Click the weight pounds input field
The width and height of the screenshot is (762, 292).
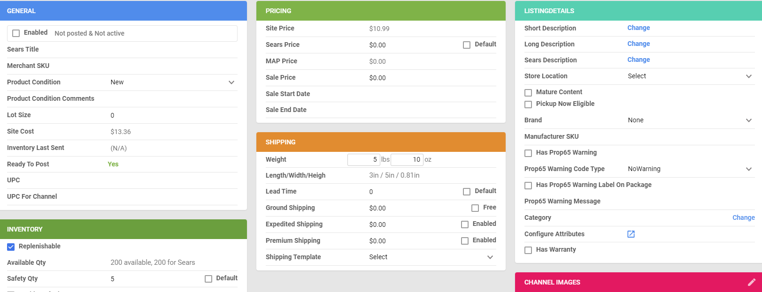click(364, 160)
